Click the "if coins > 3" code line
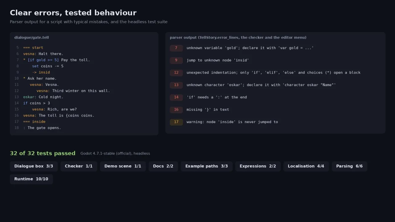The height and width of the screenshot is (222, 395). click(x=36, y=103)
